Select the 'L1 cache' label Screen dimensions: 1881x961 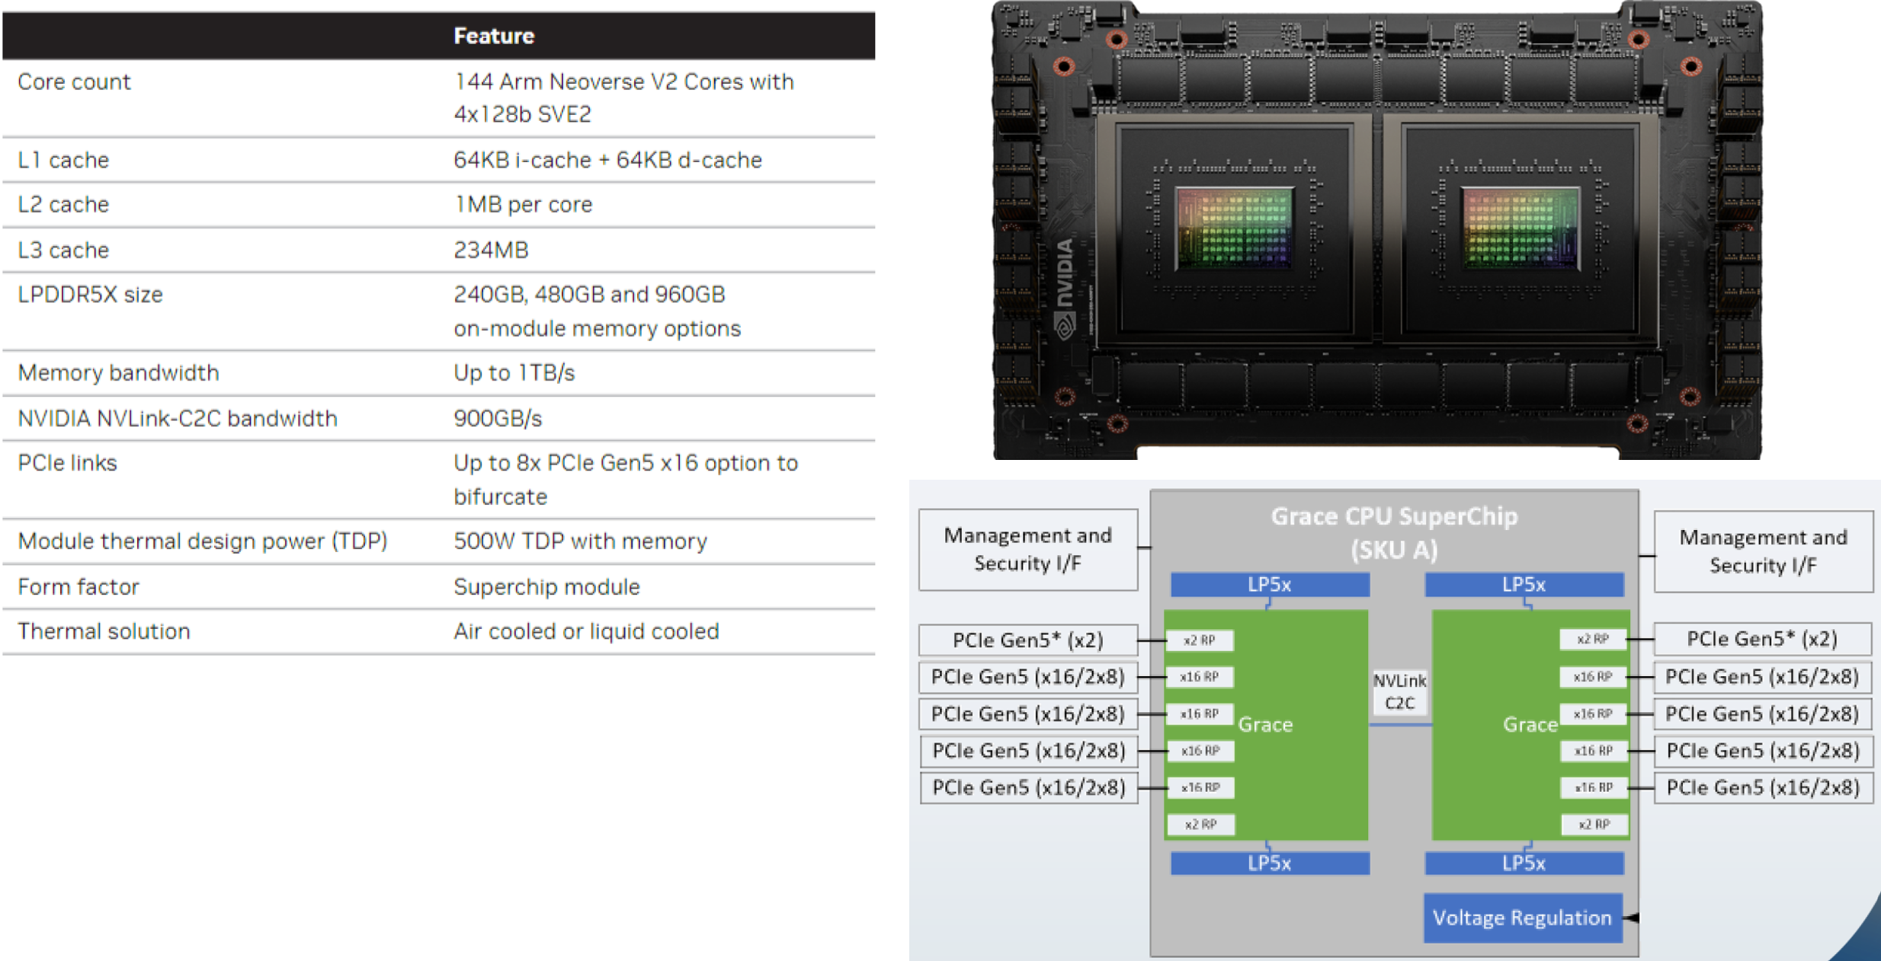coord(64,160)
